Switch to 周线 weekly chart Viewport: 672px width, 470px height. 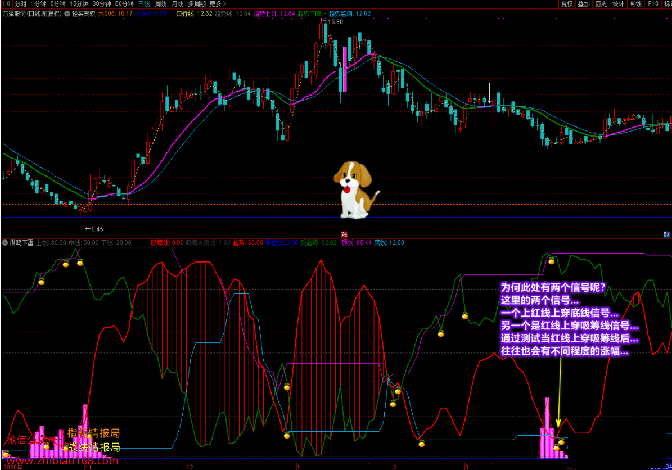[161, 4]
